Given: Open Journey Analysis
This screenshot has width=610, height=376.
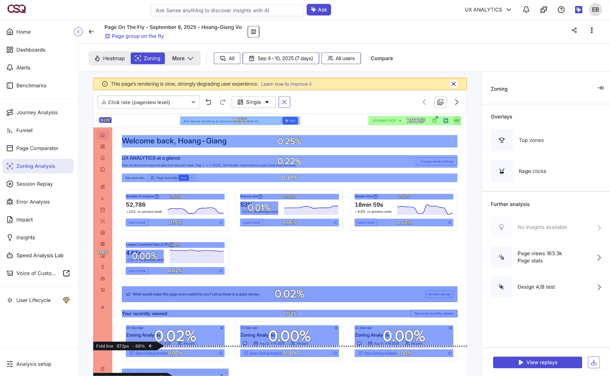Looking at the screenshot, I should click(x=38, y=113).
